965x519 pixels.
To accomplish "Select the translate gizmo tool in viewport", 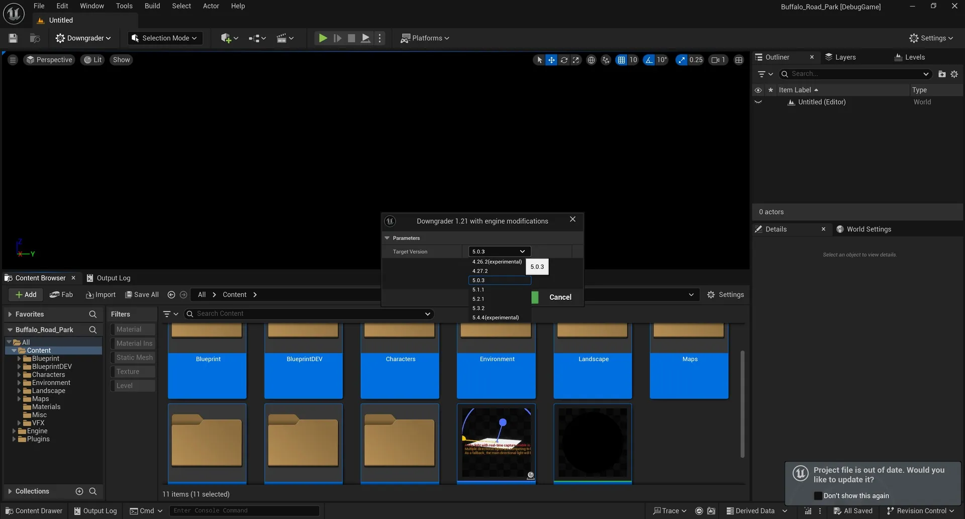I will click(x=551, y=60).
